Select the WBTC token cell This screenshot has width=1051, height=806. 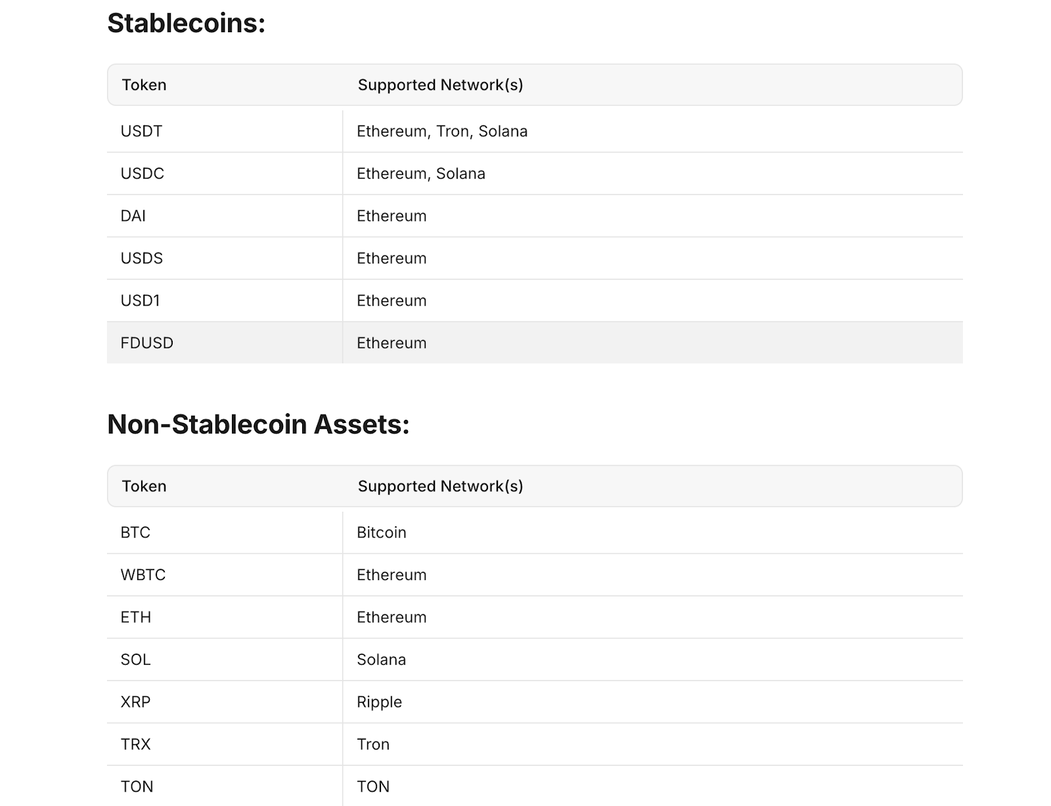pyautogui.click(x=225, y=575)
